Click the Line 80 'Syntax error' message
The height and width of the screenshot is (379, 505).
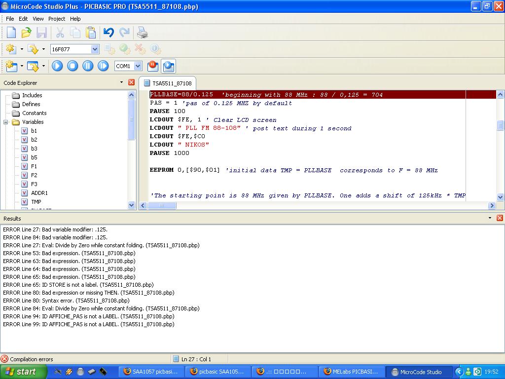click(x=66, y=301)
